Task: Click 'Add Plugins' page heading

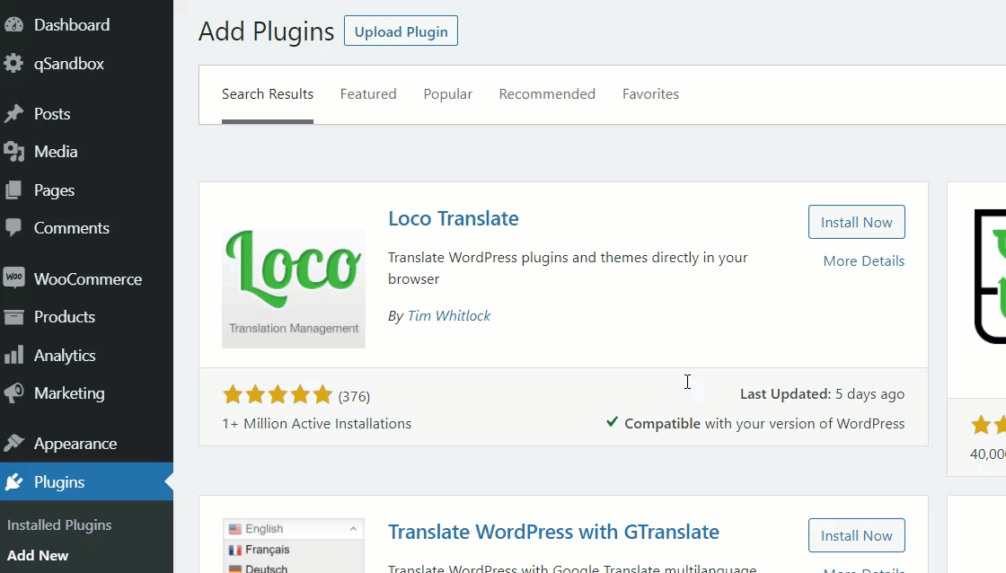Action: tap(266, 31)
